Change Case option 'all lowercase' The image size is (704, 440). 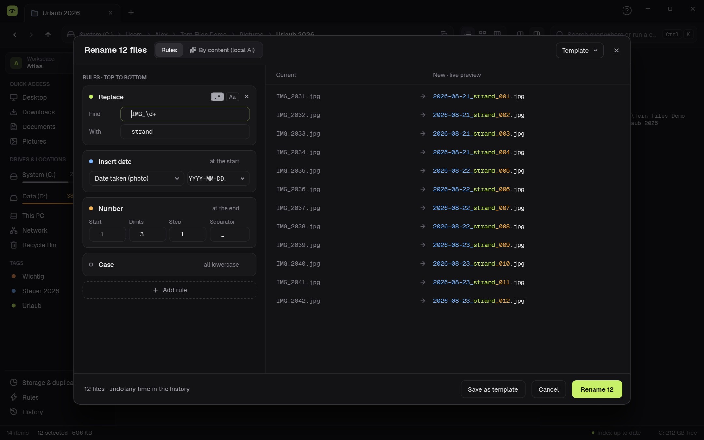[x=221, y=264]
